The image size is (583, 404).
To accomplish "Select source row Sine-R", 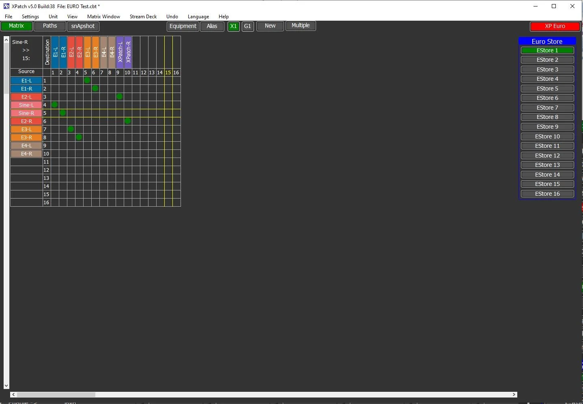I will tap(26, 113).
